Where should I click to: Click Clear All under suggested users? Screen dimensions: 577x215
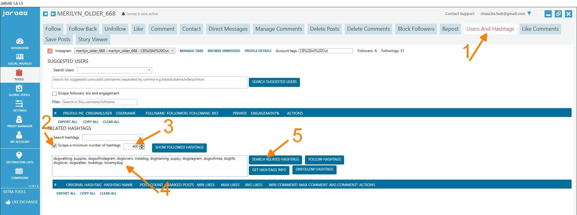pyautogui.click(x=111, y=122)
